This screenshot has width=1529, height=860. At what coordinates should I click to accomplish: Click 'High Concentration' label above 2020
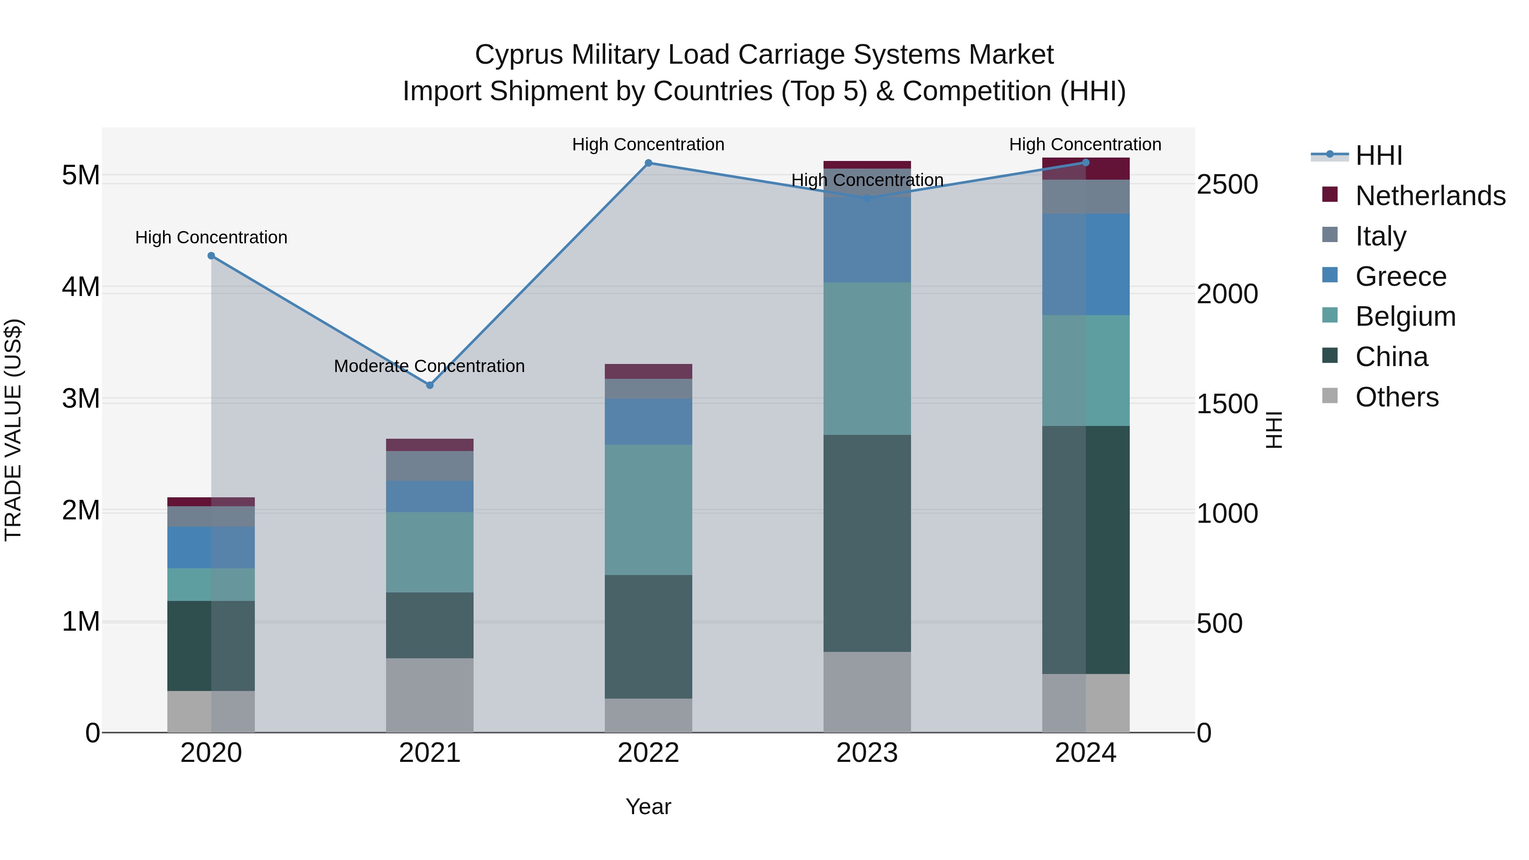212,237
